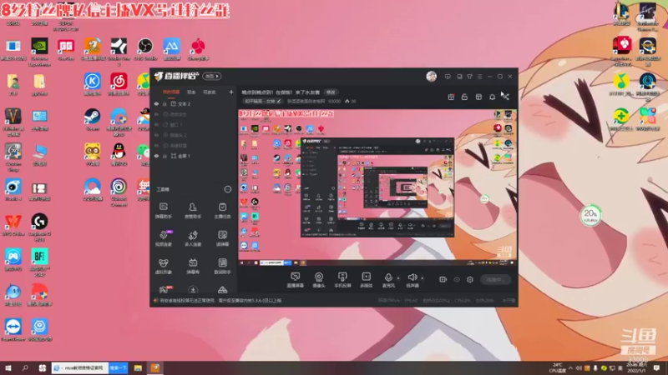Open the 弹幕助手 tool in the toolbox
668x375 pixels.
(163, 211)
